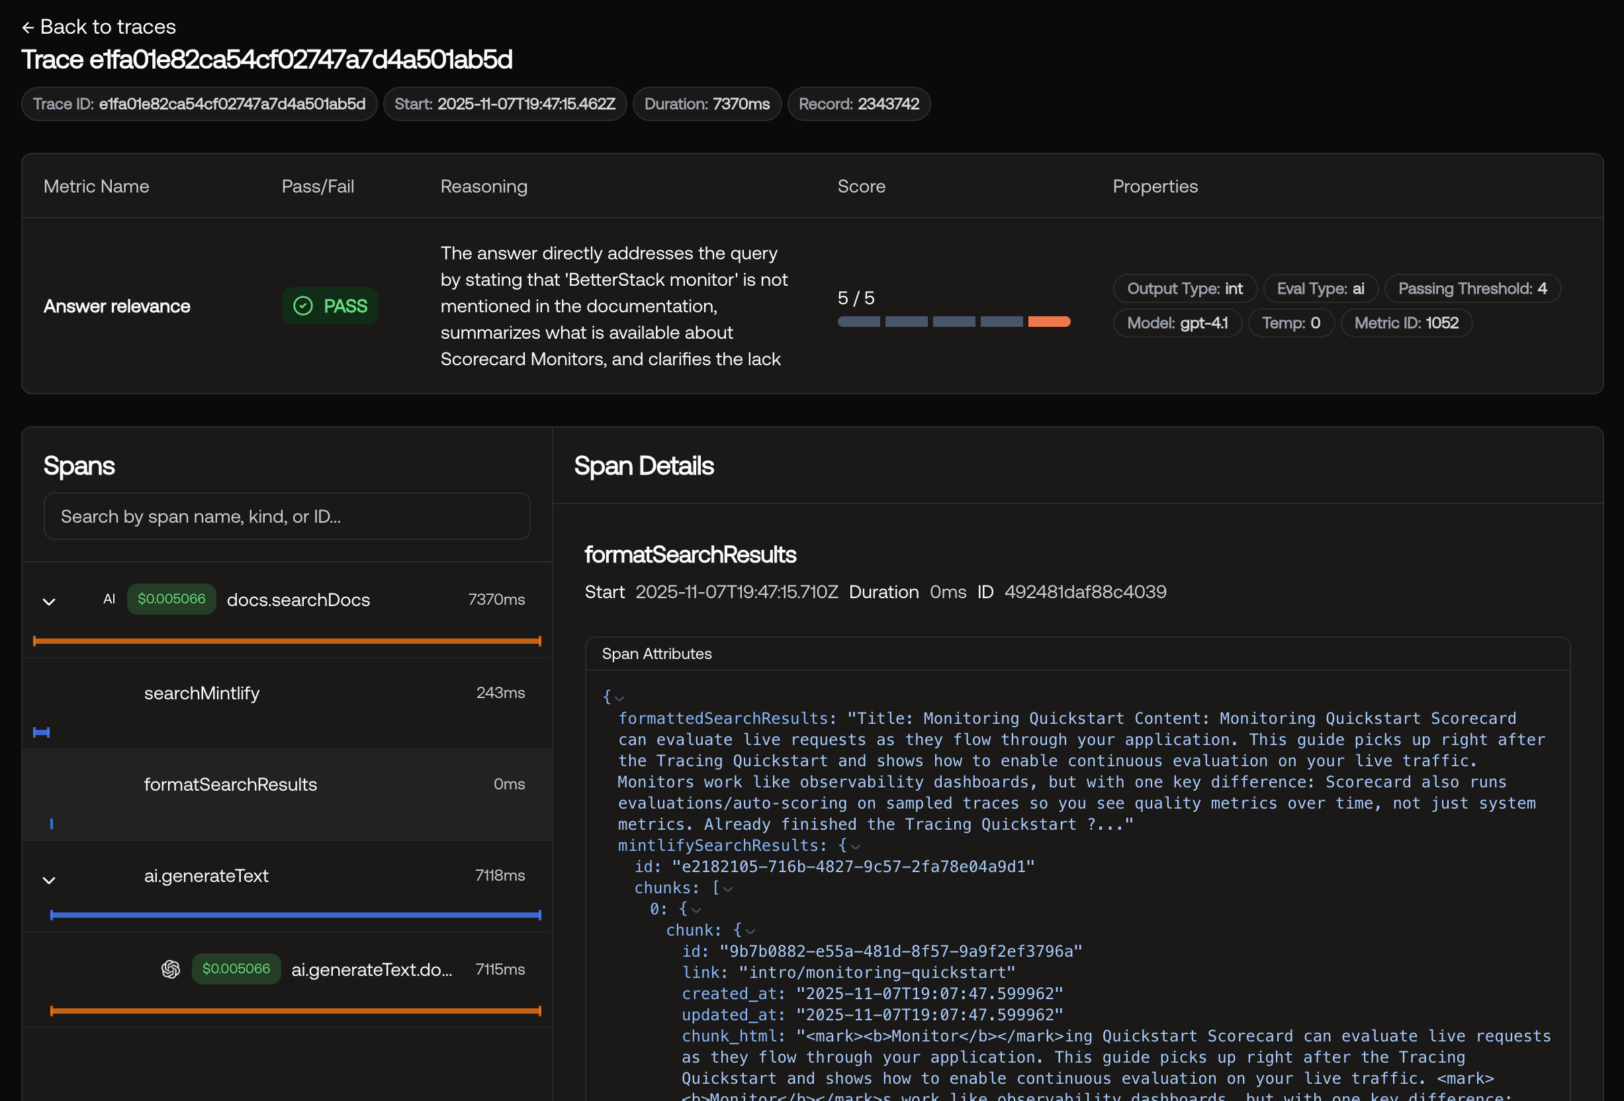The image size is (1624, 1101).
Task: Click the Start timestamp pill
Action: coord(504,104)
